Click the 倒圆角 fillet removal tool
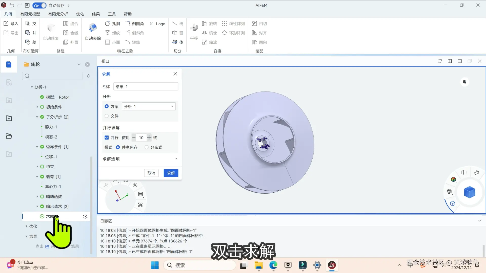 135,24
